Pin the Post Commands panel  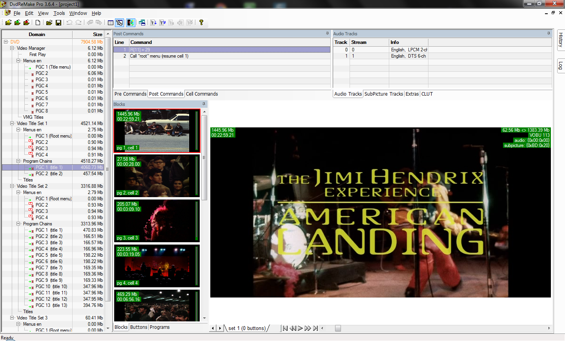[x=327, y=34]
